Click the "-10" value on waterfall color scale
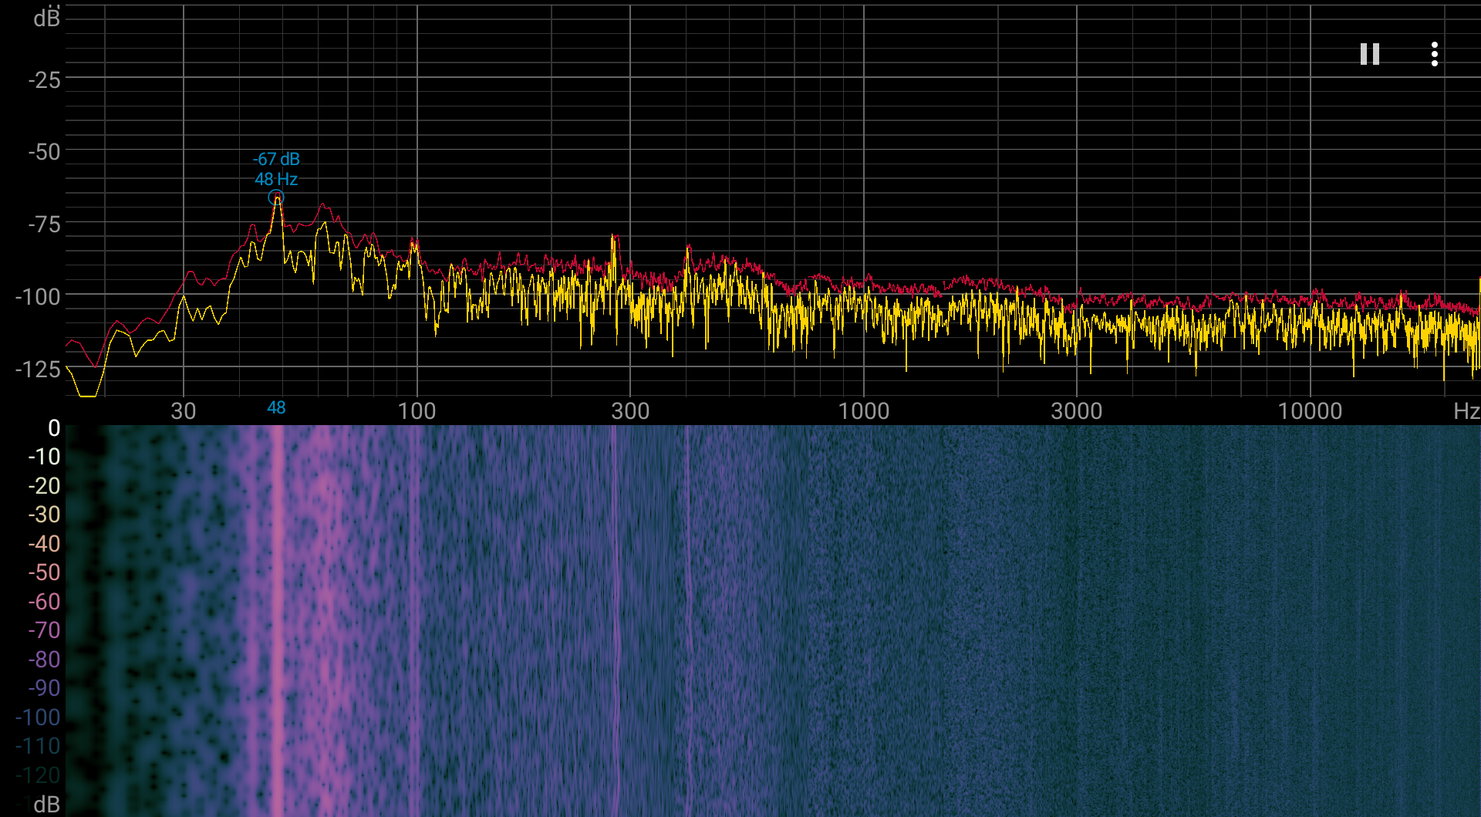1481x817 pixels. click(44, 457)
